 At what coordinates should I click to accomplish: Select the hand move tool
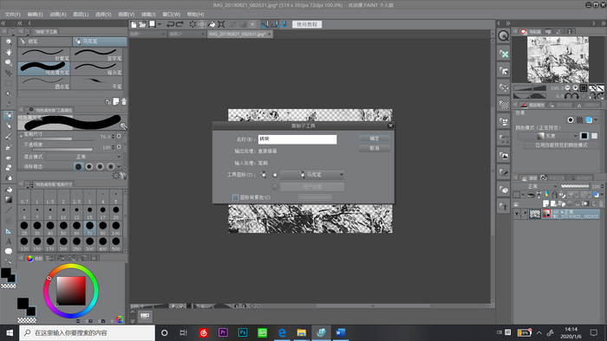coord(9,52)
